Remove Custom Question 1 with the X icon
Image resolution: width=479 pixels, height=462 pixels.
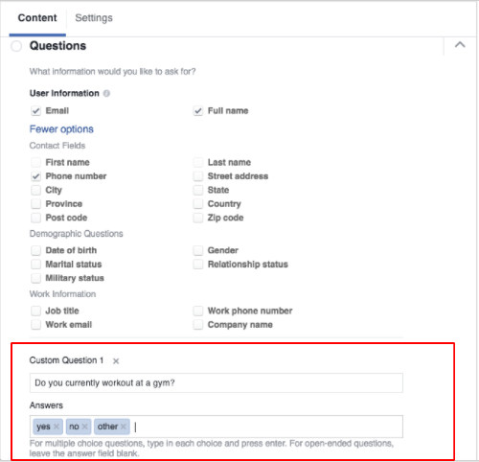click(116, 361)
